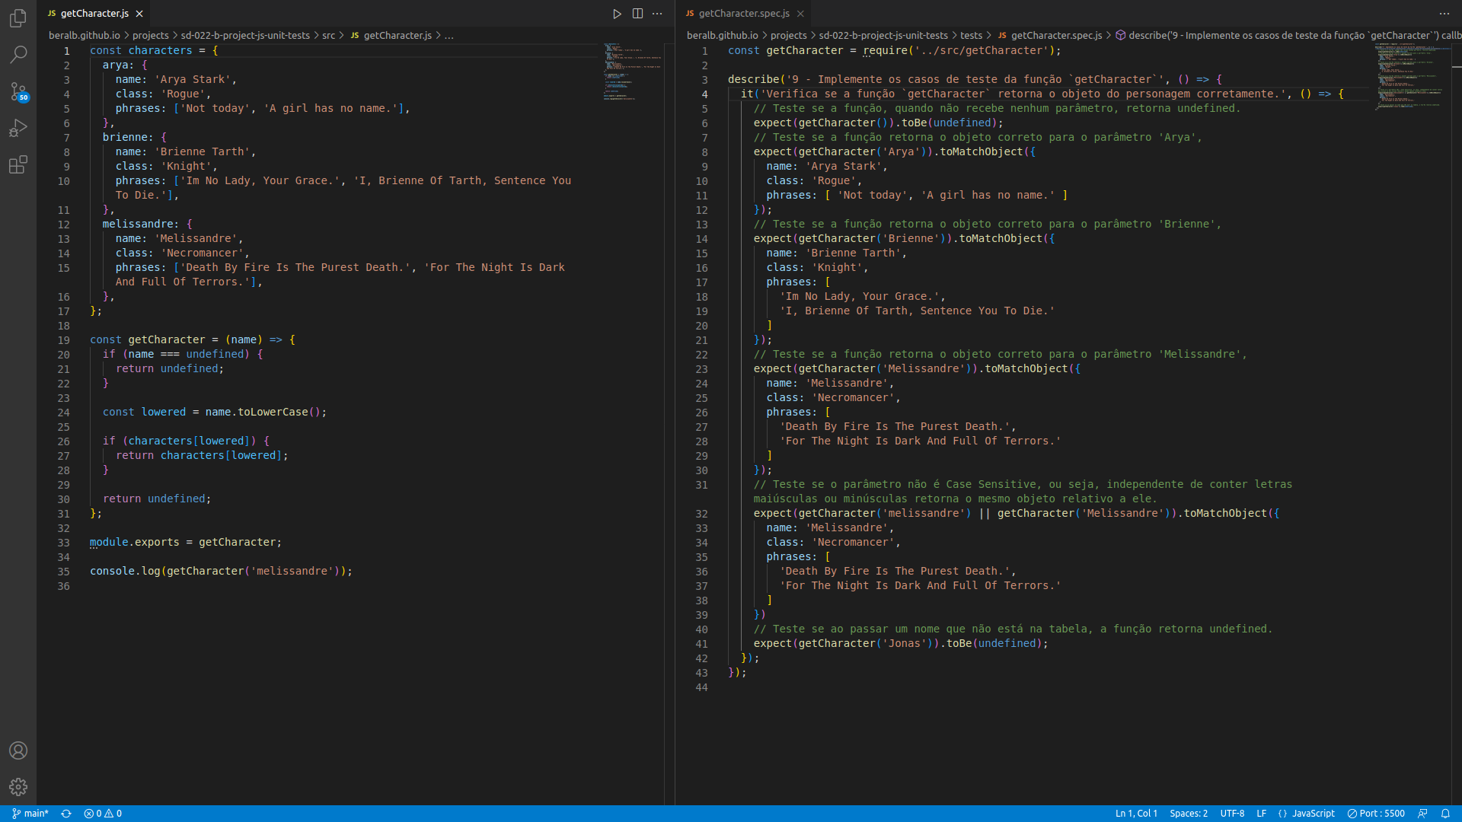Open Source Control view with 50 badge
The height and width of the screenshot is (822, 1462).
(18, 91)
